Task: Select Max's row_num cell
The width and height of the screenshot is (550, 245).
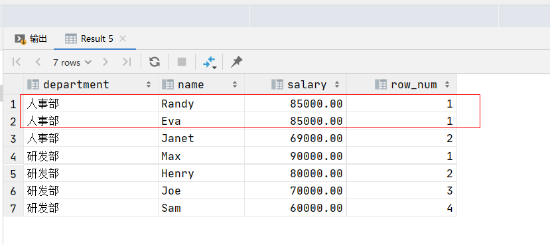Action: pos(401,156)
